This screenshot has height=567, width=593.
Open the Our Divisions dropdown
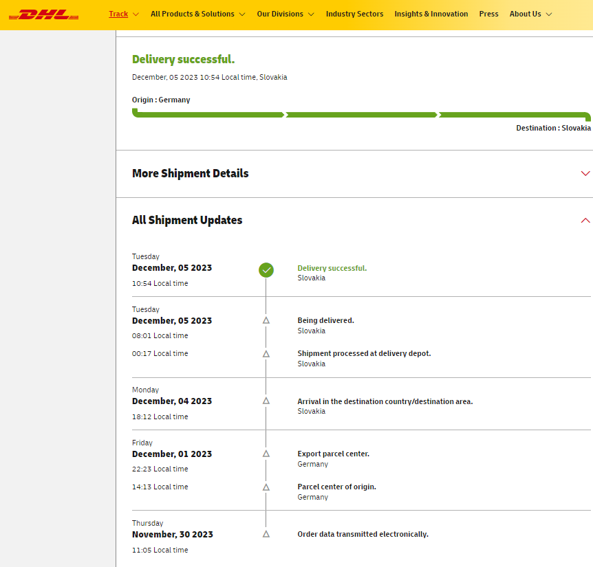[x=285, y=14]
